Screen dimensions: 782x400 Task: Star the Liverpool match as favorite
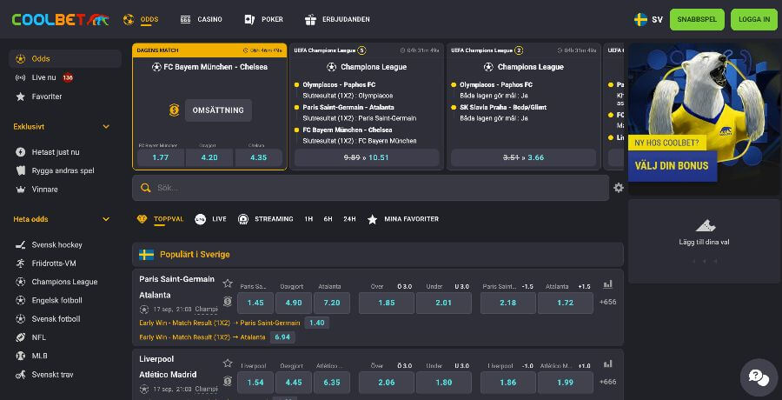point(228,363)
